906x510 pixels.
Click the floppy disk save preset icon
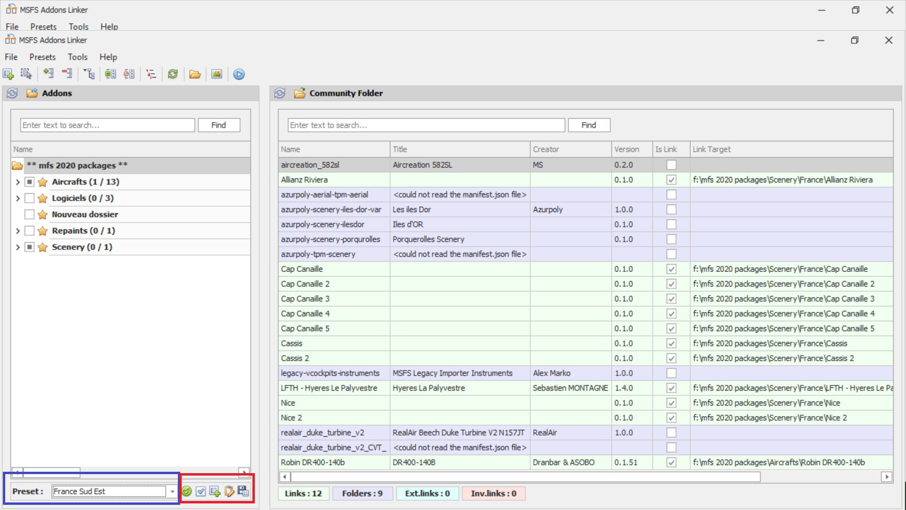click(x=243, y=491)
